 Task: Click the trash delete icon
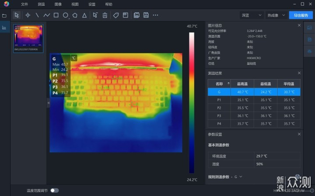[x=105, y=15]
